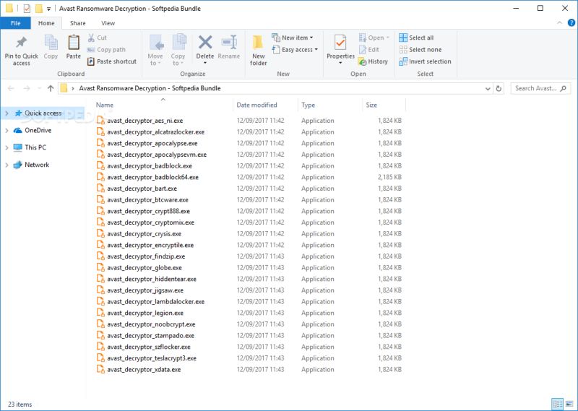This screenshot has height=411, width=578.
Task: Click Select all
Action: (x=416, y=38)
